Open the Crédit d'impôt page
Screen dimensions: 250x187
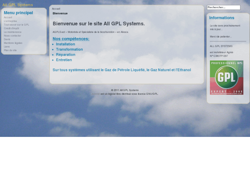[x=11, y=28]
